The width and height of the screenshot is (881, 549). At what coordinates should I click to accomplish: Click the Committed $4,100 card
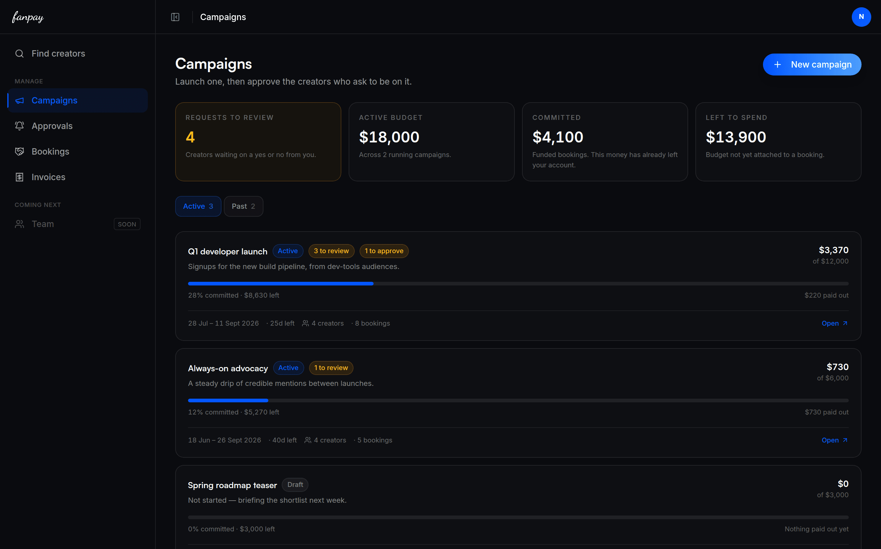[605, 142]
